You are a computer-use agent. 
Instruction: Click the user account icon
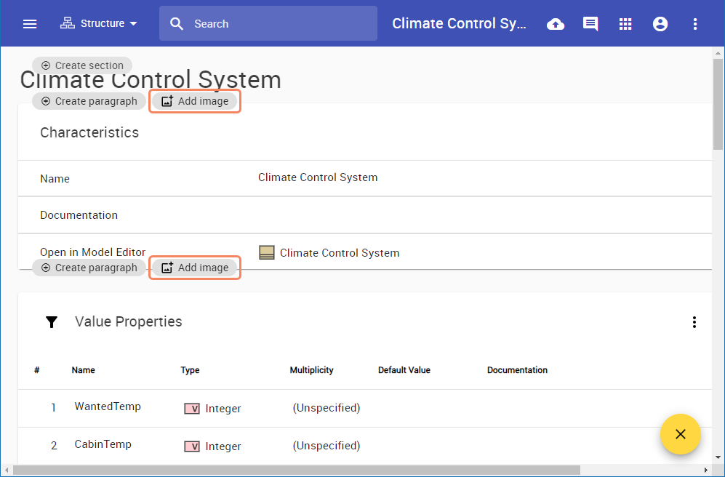660,24
